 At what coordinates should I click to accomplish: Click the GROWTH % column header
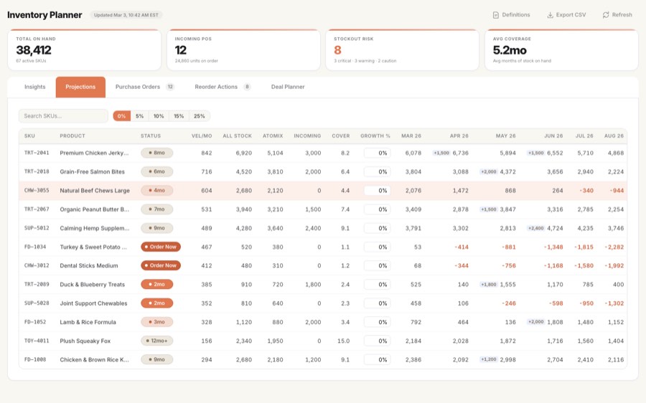click(x=375, y=136)
